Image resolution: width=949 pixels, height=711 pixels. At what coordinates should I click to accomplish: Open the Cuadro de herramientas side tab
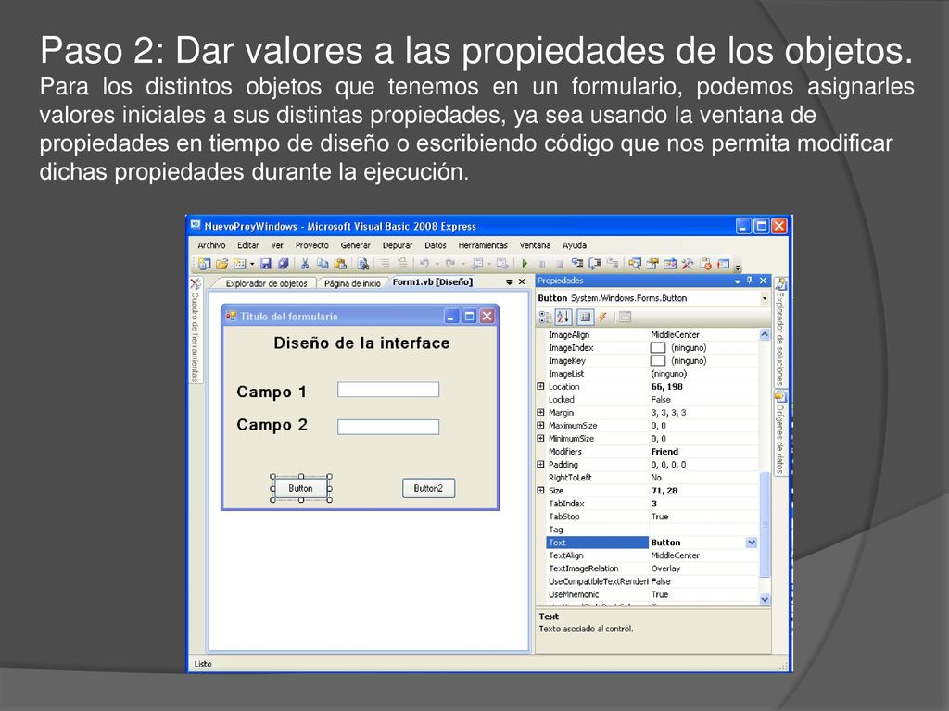(x=195, y=331)
